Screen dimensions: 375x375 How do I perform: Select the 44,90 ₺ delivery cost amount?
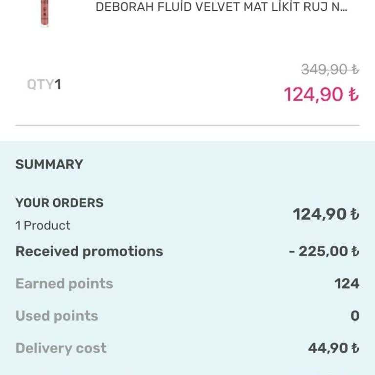point(333,348)
